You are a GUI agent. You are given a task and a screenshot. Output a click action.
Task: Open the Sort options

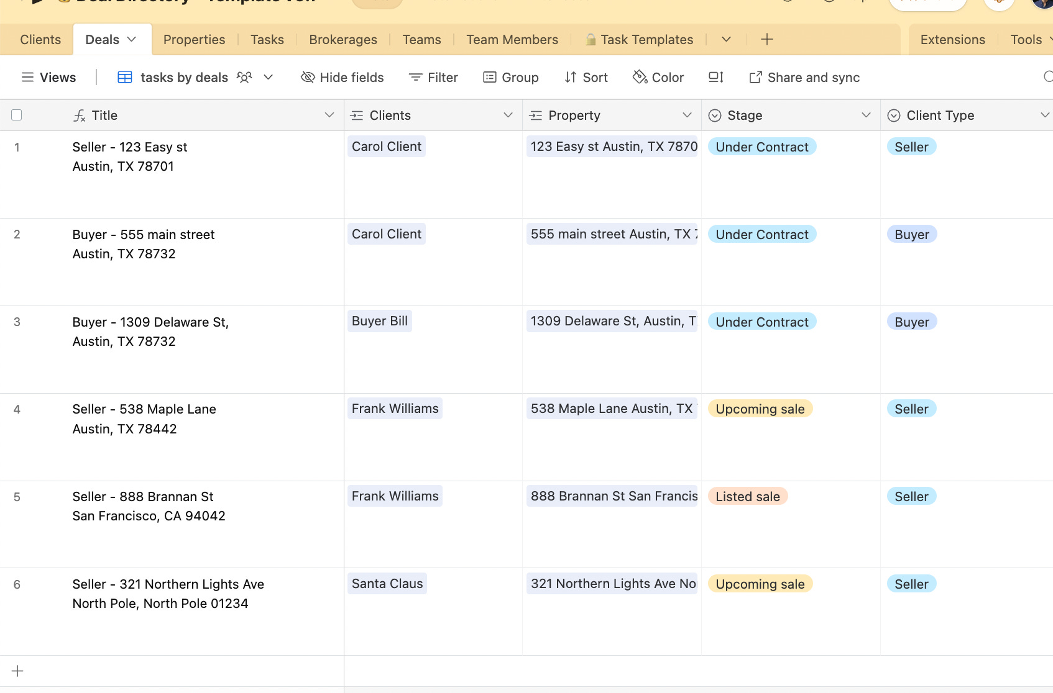pos(586,77)
